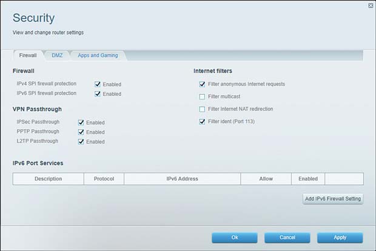Click the L2TP Passthrough label
This screenshot has width=376, height=251.
(x=38, y=141)
